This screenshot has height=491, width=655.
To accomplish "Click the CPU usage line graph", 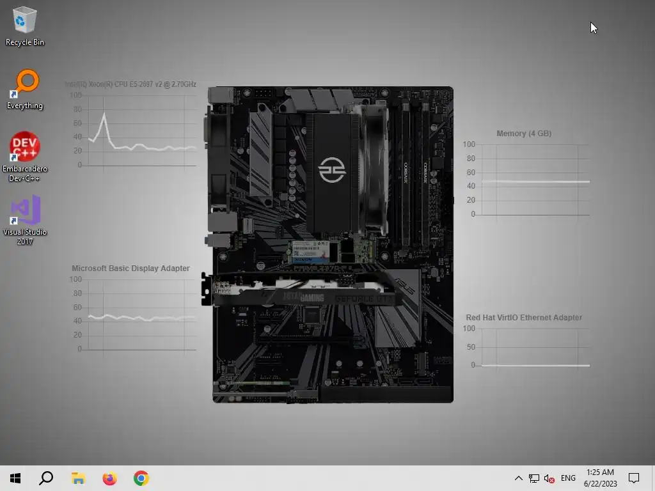I will point(142,130).
